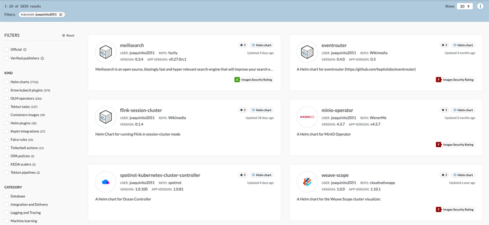Click the info icon beside Official
The image size is (489, 225).
coord(25,50)
